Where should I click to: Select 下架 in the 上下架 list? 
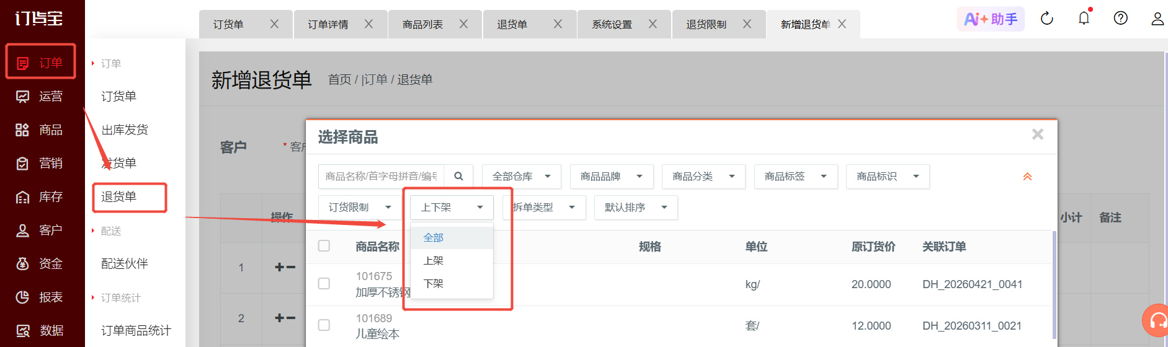(452, 284)
